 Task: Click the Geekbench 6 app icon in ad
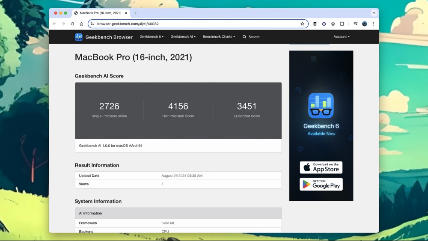[321, 106]
